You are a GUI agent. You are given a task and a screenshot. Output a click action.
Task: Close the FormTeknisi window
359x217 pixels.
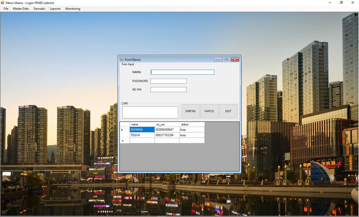[x=235, y=59]
